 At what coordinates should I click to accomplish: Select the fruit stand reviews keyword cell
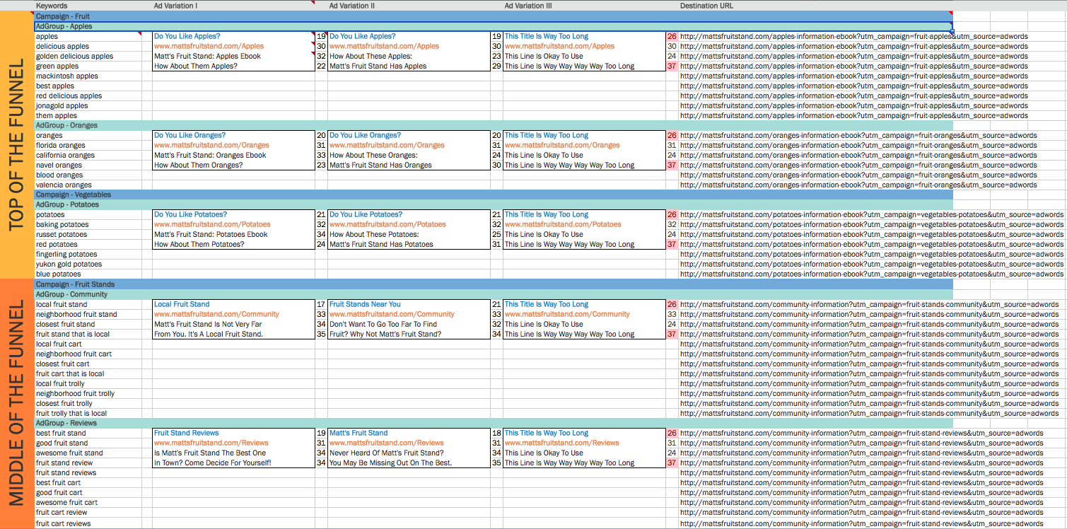[88, 472]
